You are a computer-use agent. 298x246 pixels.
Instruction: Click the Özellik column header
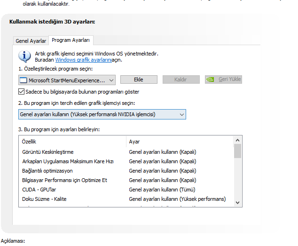(29, 142)
